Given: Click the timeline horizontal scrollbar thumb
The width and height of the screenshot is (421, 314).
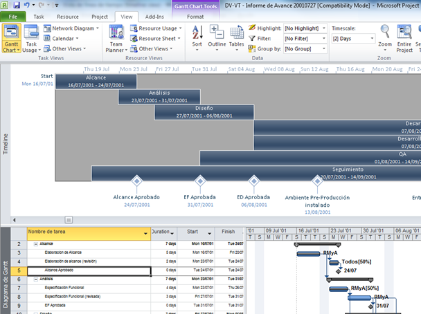Looking at the screenshot, I should [x=69, y=220].
